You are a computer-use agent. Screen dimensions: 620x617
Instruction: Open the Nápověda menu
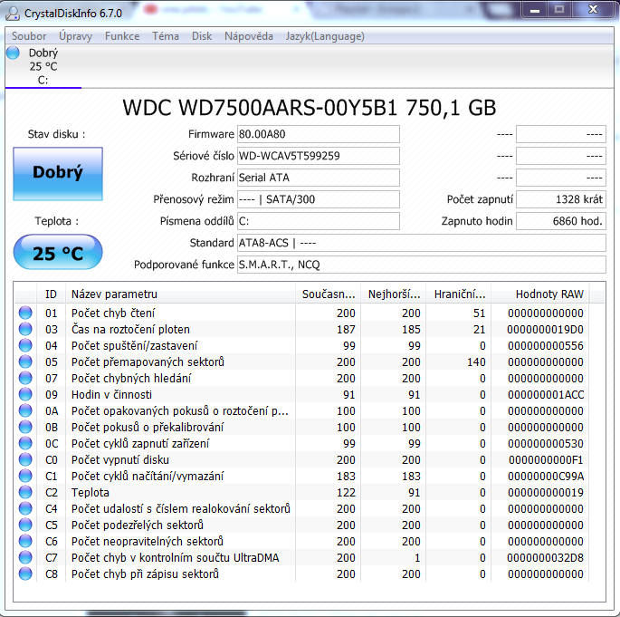[x=249, y=36]
